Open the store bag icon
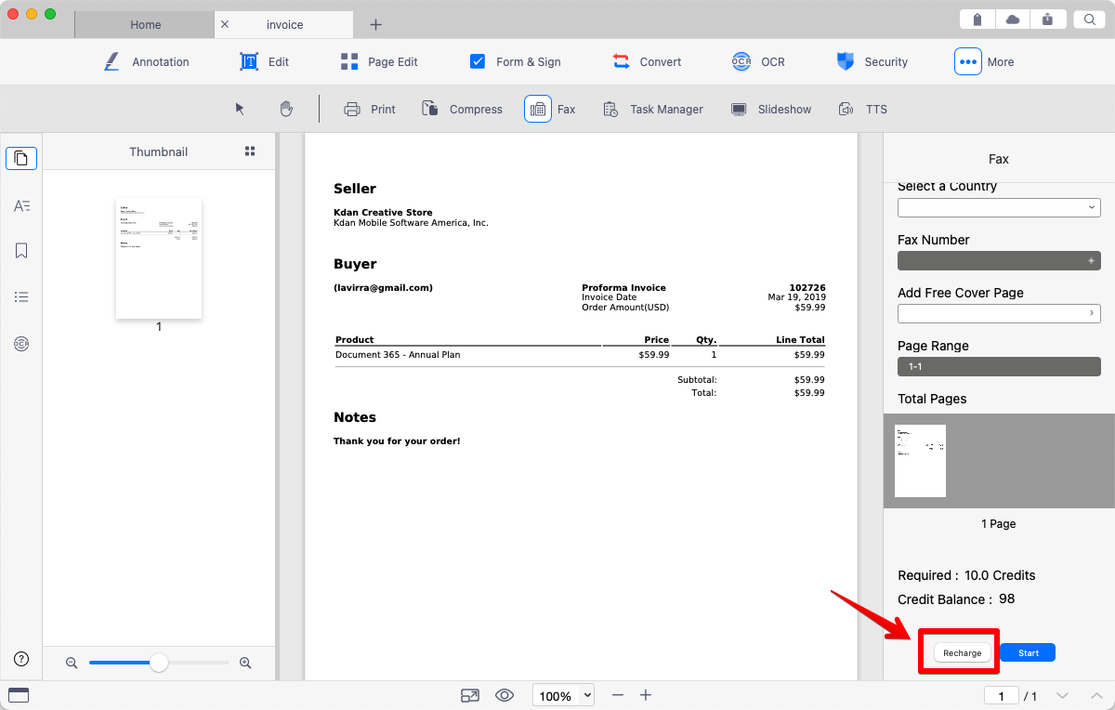The width and height of the screenshot is (1115, 710). coord(977,20)
